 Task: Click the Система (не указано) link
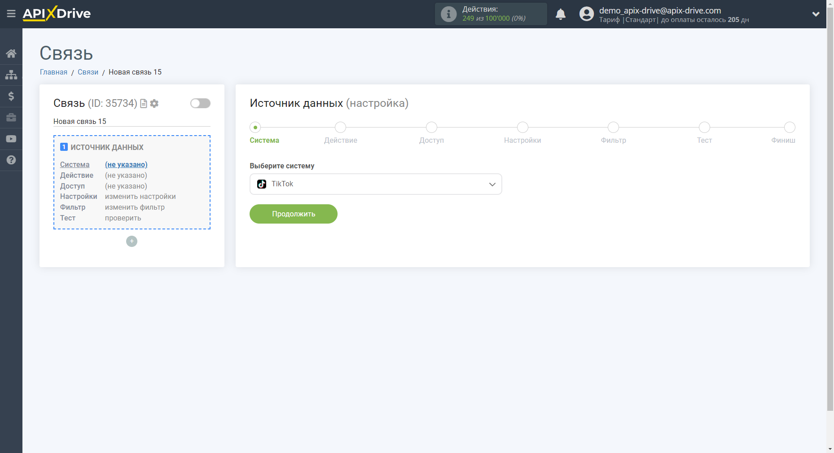pyautogui.click(x=126, y=165)
